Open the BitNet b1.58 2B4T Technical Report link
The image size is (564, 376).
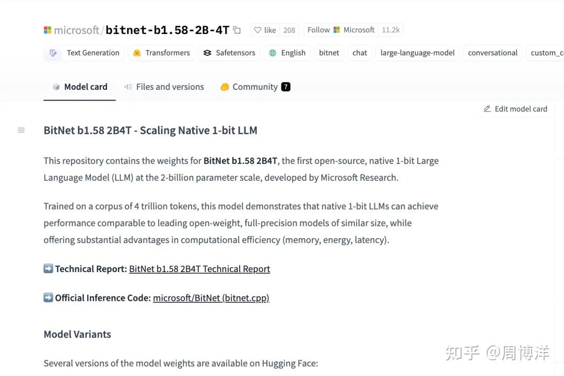coord(199,268)
